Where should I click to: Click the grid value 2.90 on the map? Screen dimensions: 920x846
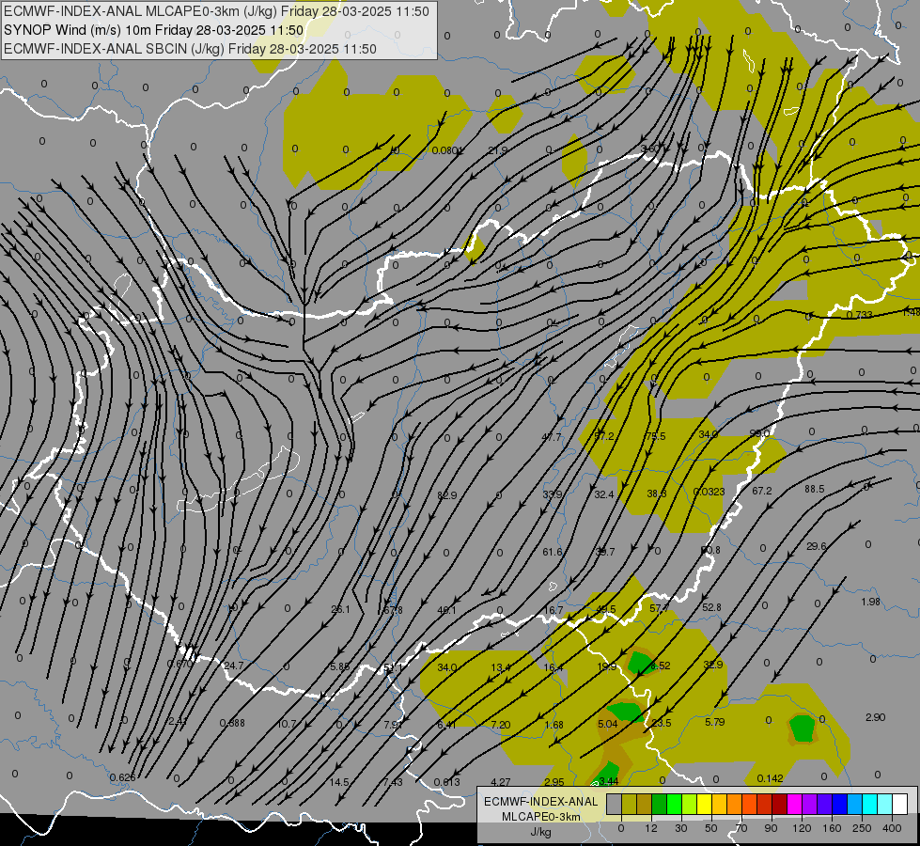tap(876, 717)
